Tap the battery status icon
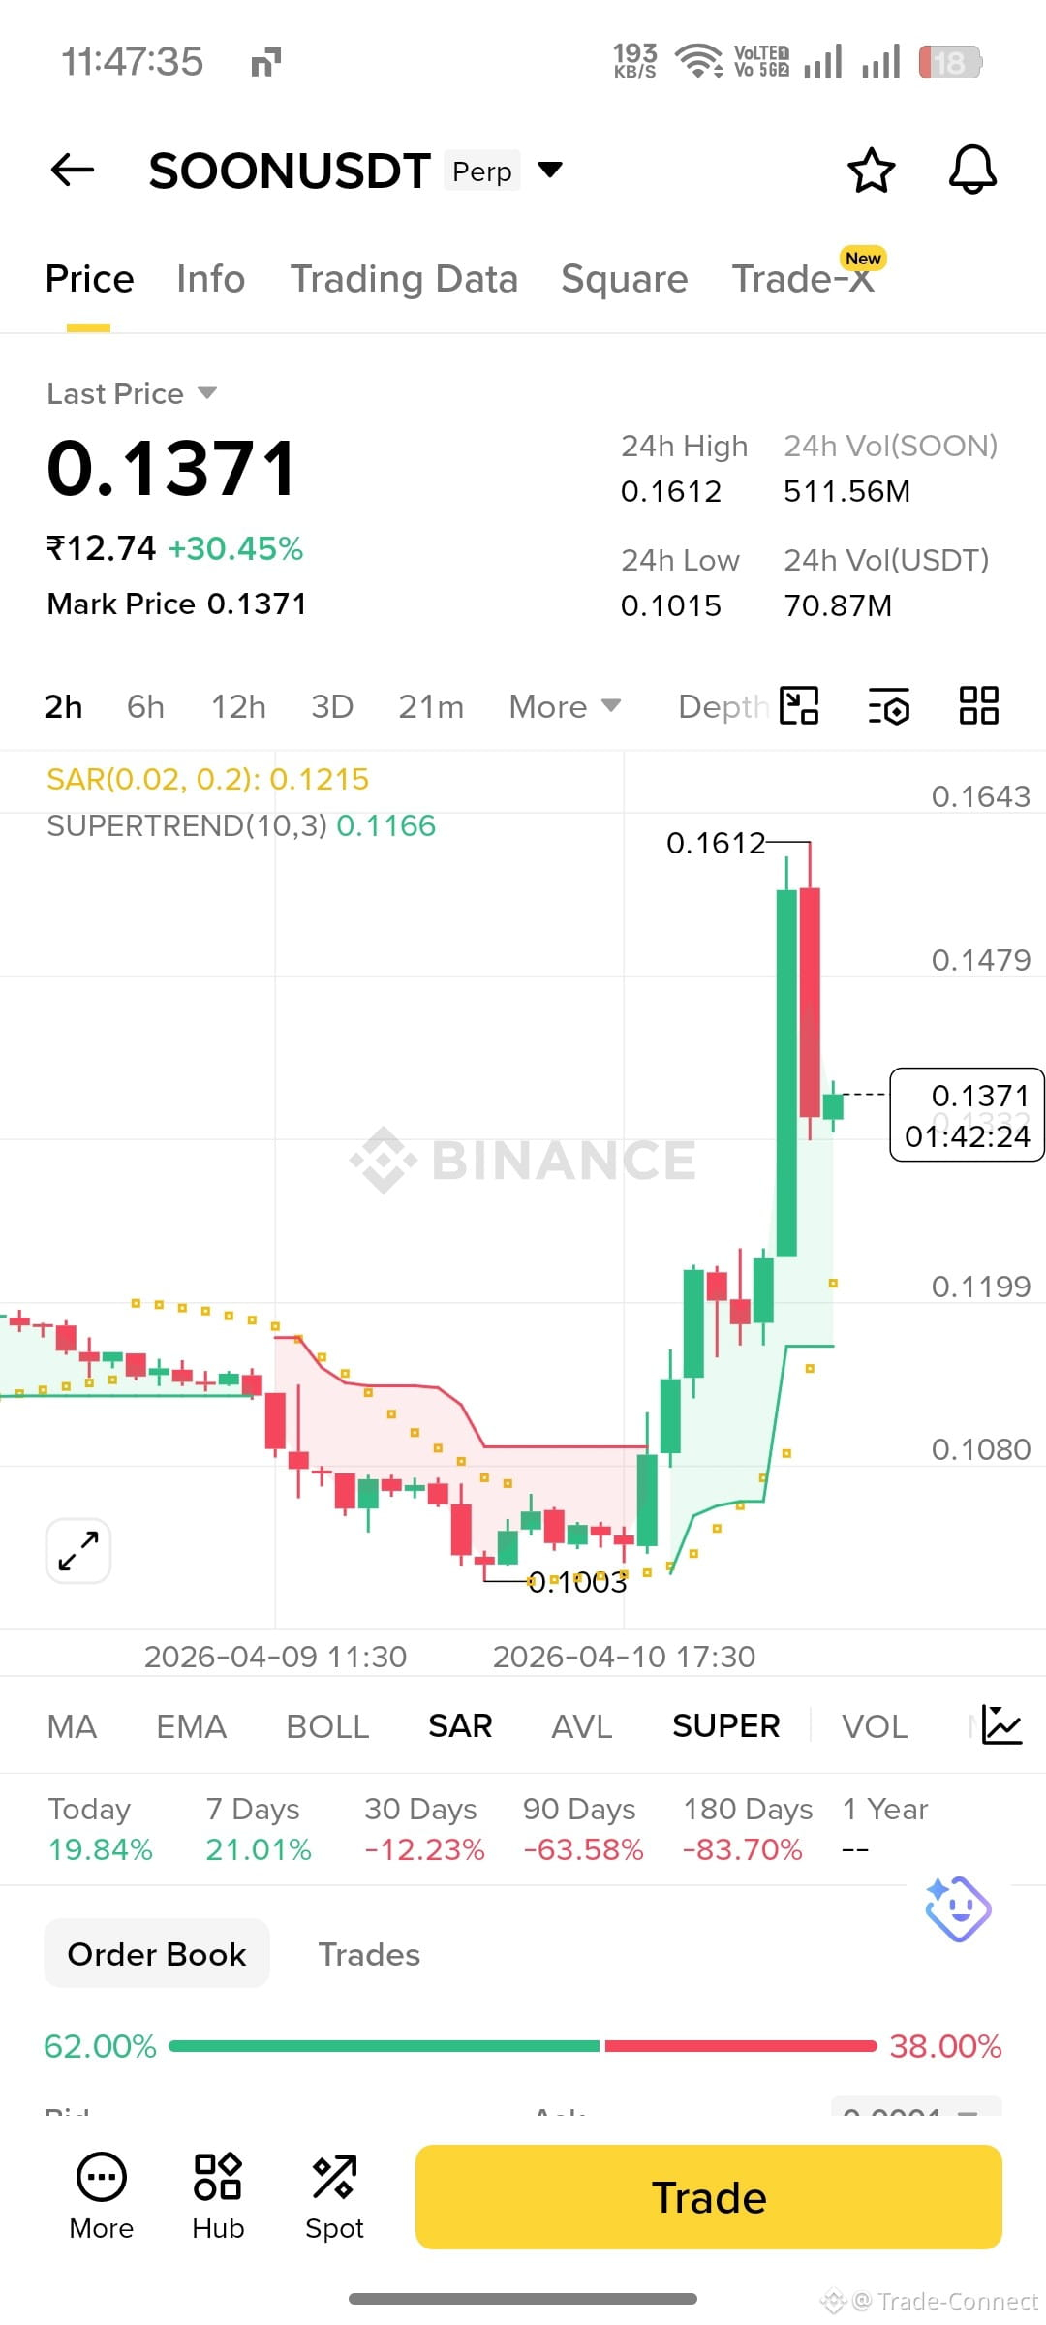 click(x=950, y=63)
